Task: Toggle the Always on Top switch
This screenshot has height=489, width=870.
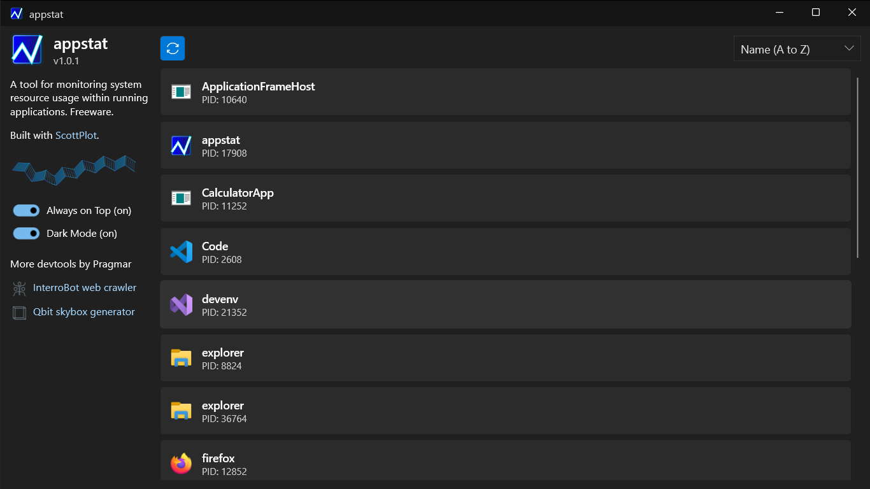Action: point(26,211)
